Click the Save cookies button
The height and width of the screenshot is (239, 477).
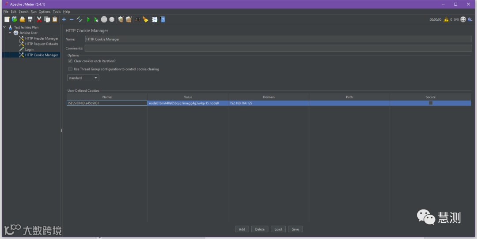(x=295, y=229)
